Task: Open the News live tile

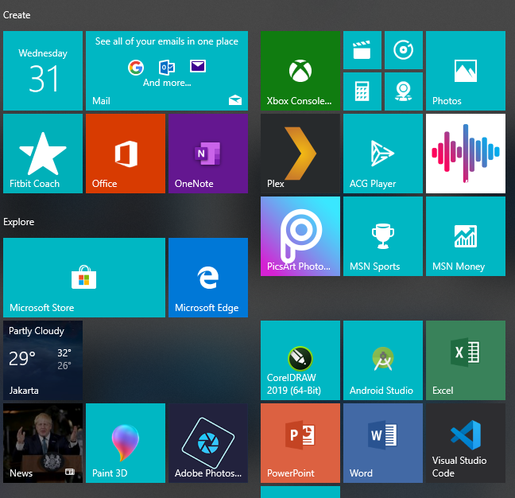Action: tap(43, 443)
